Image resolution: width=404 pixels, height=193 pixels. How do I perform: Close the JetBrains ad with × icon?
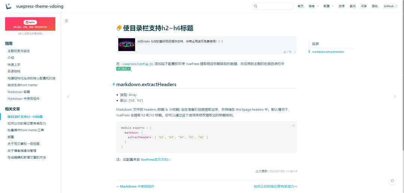pyautogui.click(x=295, y=52)
